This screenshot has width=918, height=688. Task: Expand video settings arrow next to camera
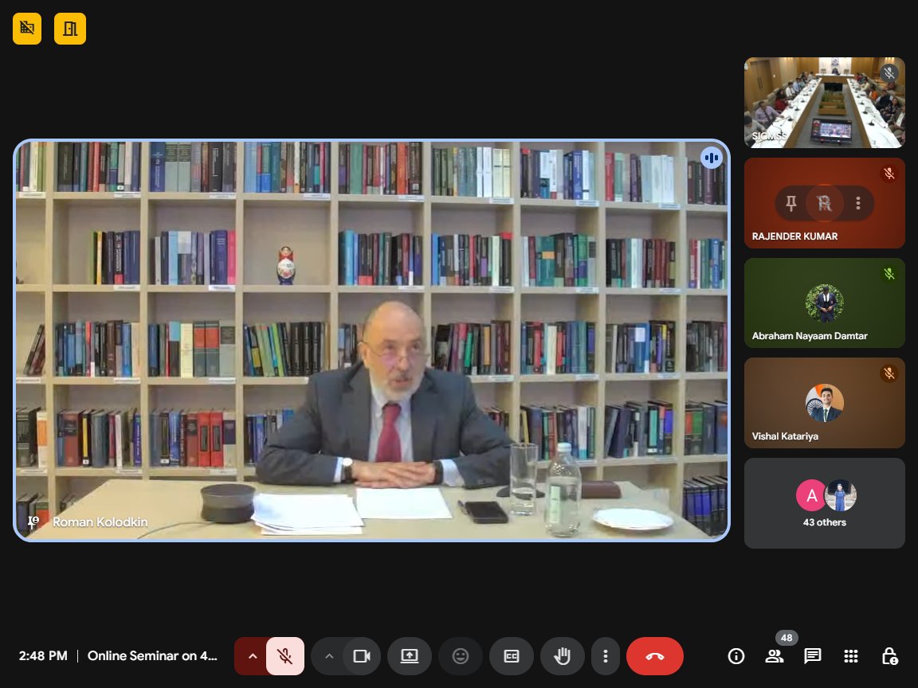point(329,656)
